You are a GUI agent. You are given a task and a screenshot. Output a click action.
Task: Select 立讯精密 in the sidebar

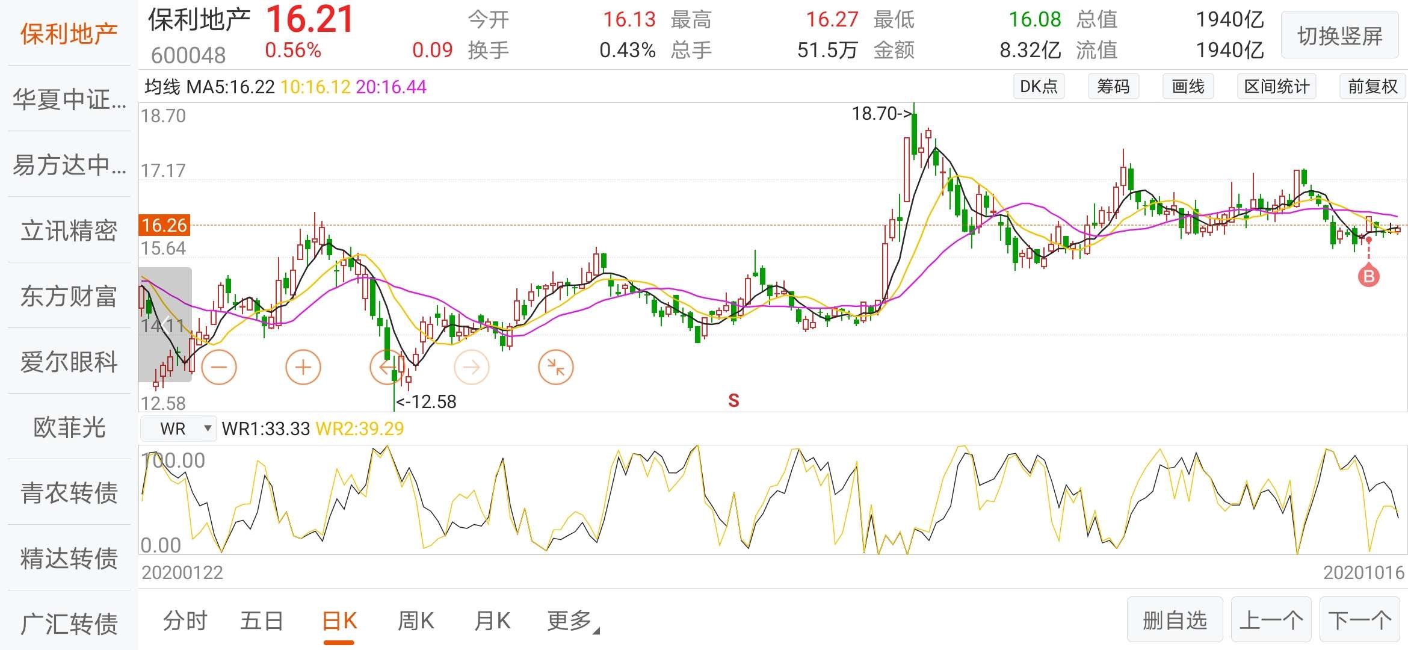coord(69,230)
